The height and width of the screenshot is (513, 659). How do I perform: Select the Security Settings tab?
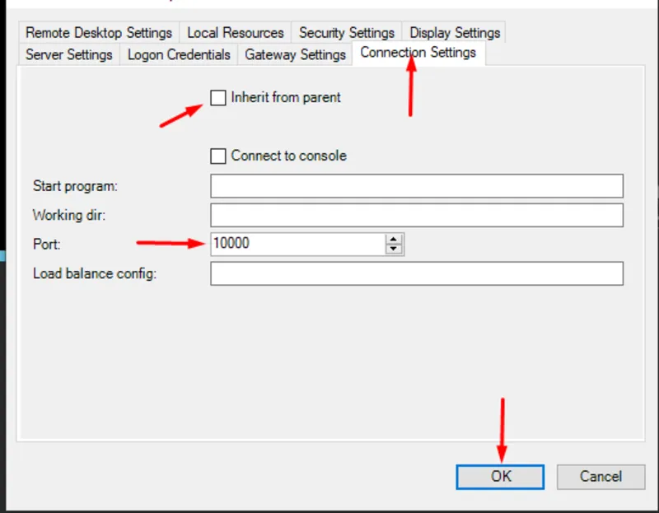pos(346,33)
